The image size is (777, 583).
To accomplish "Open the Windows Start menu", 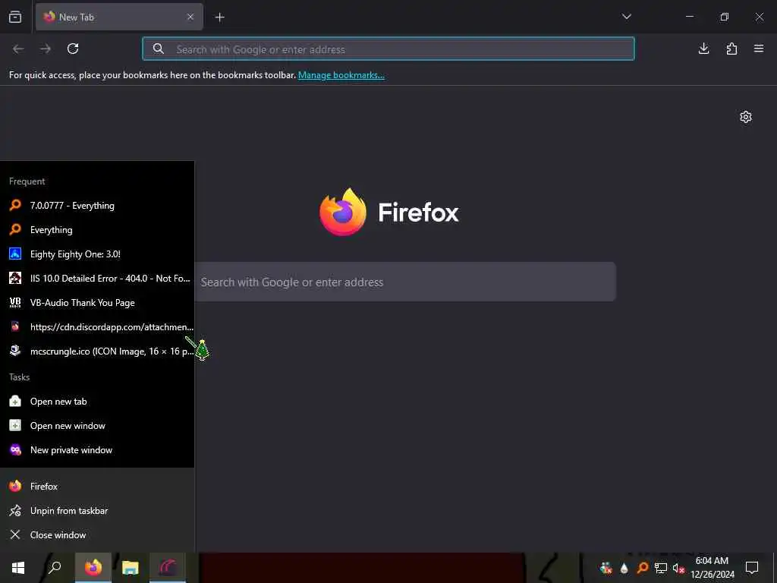I will 18,568.
